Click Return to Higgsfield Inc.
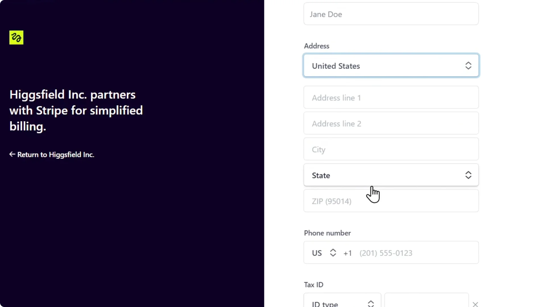Image resolution: width=546 pixels, height=307 pixels. 55,155
